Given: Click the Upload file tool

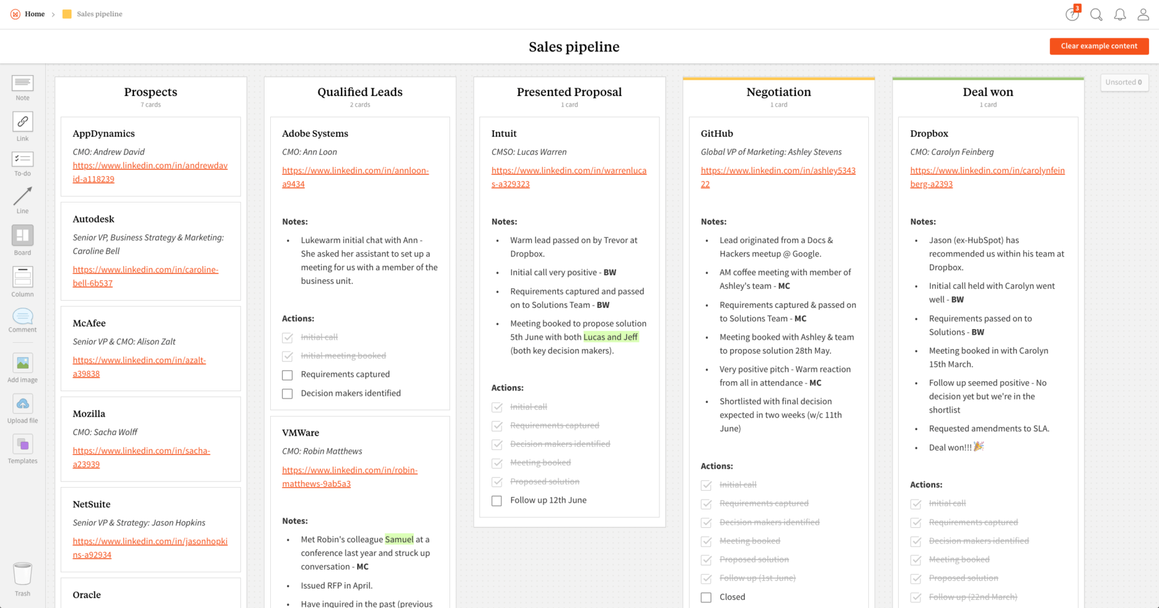Looking at the screenshot, I should pos(23,409).
